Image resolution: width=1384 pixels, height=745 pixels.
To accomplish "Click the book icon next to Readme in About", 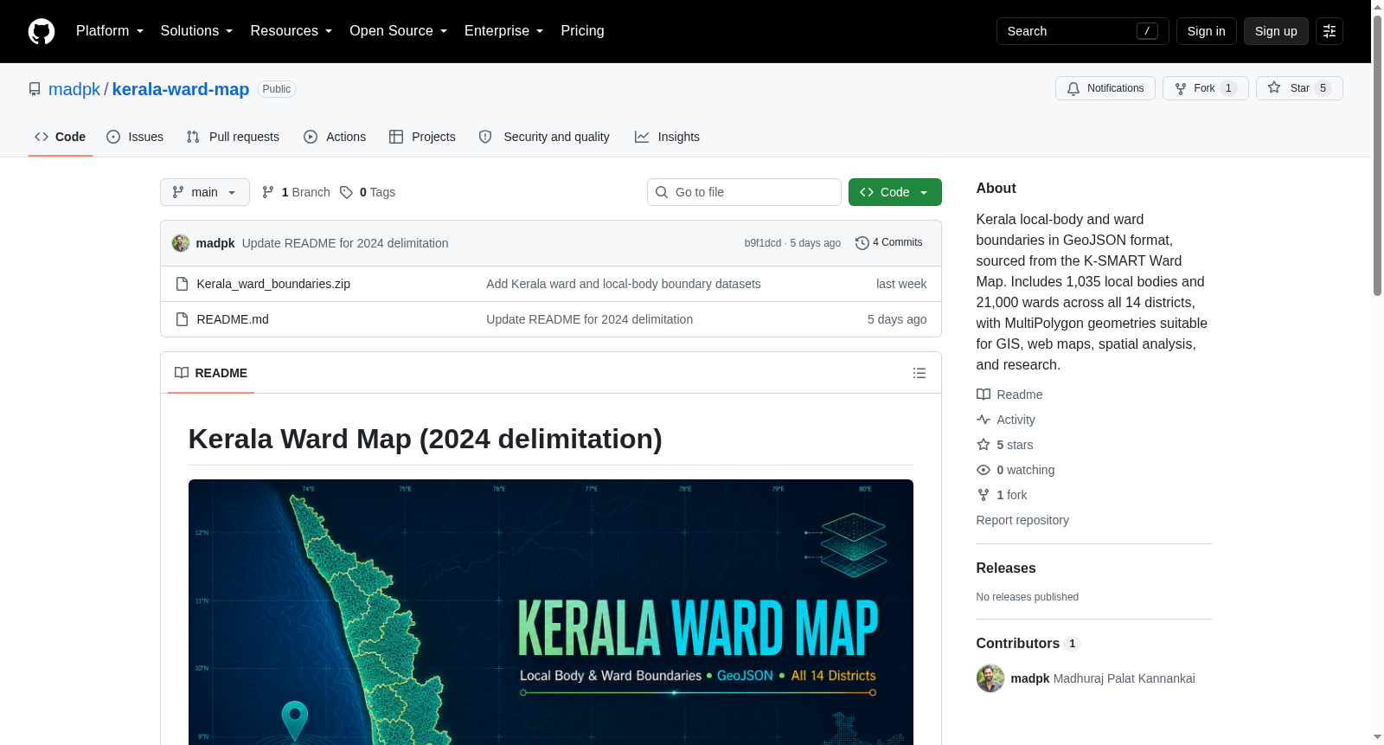I will (984, 395).
